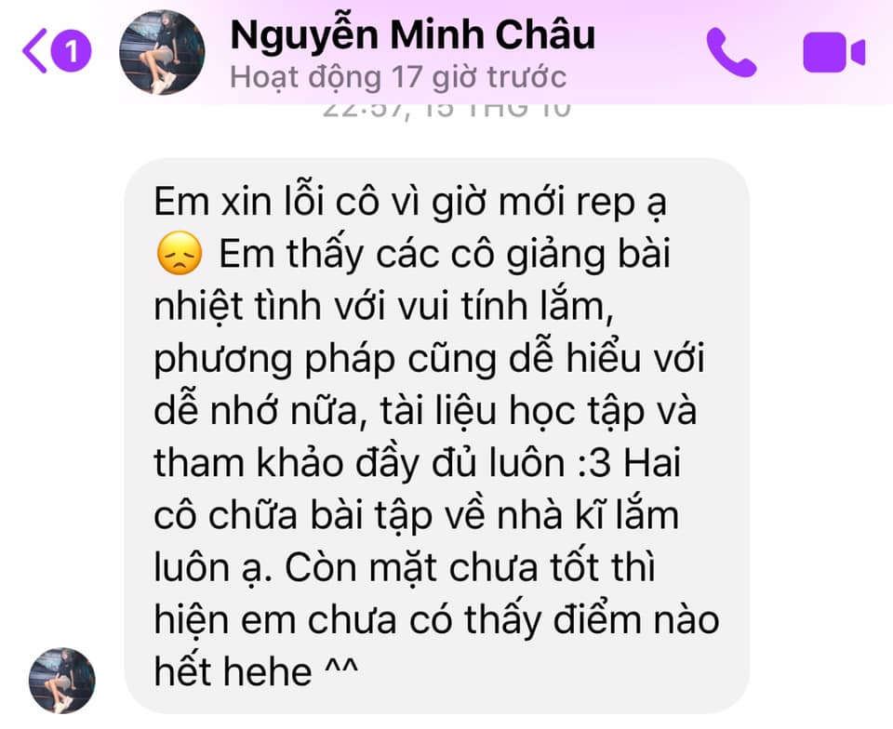Image resolution: width=893 pixels, height=729 pixels.
Task: Tap the closing text hết hehe ^^
Action: (x=256, y=671)
